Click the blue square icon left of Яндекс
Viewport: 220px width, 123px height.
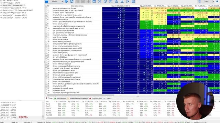[x=47, y=1]
